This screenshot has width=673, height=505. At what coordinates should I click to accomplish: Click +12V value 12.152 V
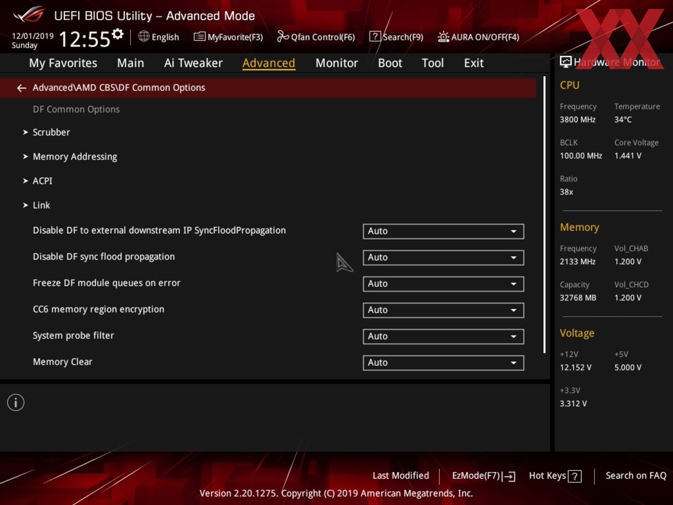[x=576, y=368]
